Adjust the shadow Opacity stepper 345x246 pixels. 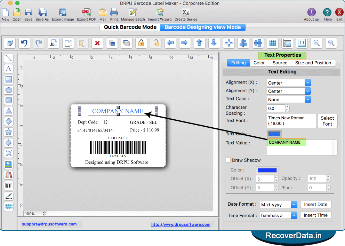point(328,178)
